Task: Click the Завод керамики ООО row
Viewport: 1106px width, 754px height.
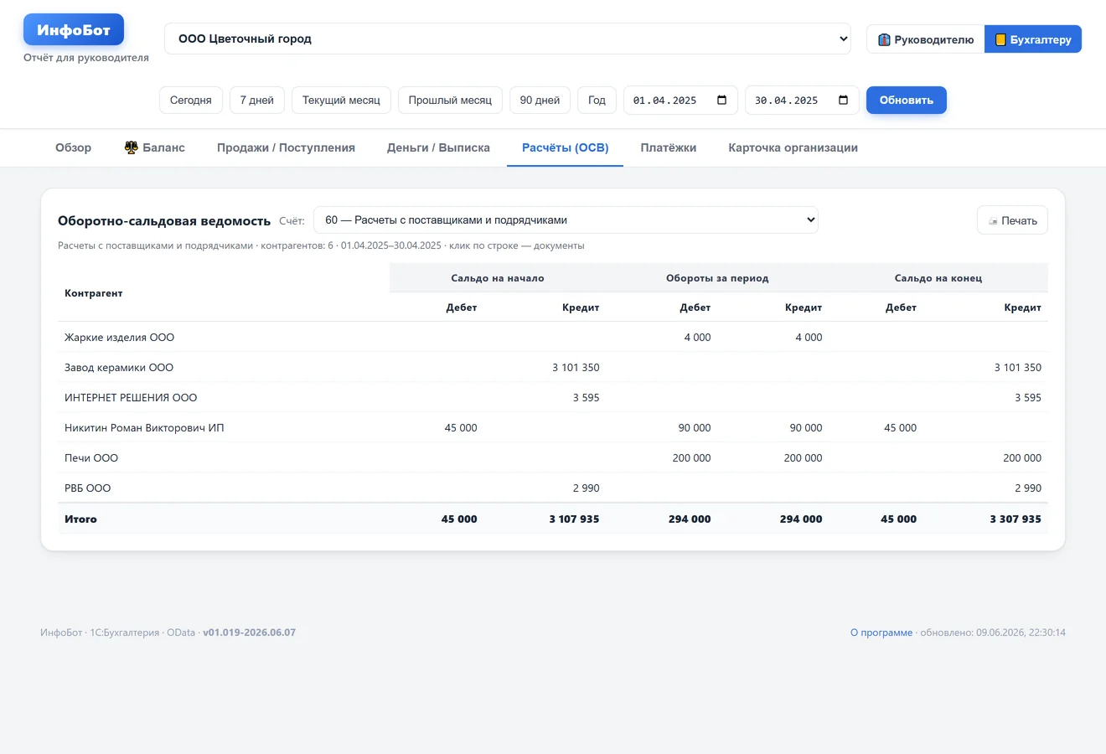Action: [553, 368]
